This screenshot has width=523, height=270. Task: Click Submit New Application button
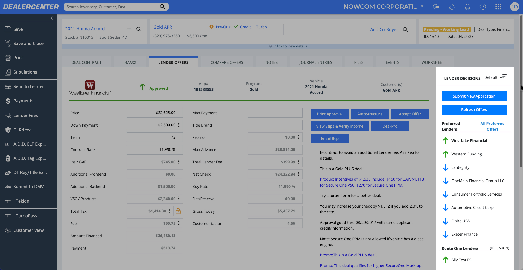click(x=474, y=96)
